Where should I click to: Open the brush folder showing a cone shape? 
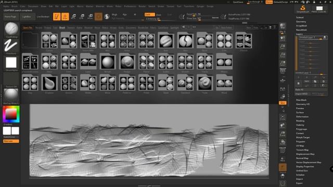pyautogui.click(x=49, y=83)
